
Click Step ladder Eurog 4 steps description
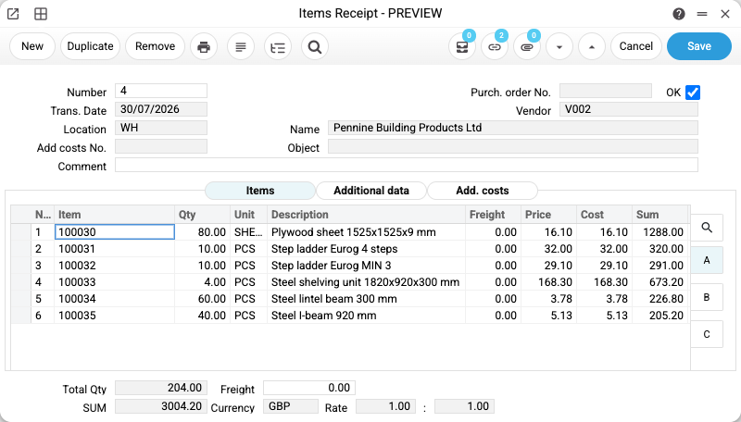(366, 249)
